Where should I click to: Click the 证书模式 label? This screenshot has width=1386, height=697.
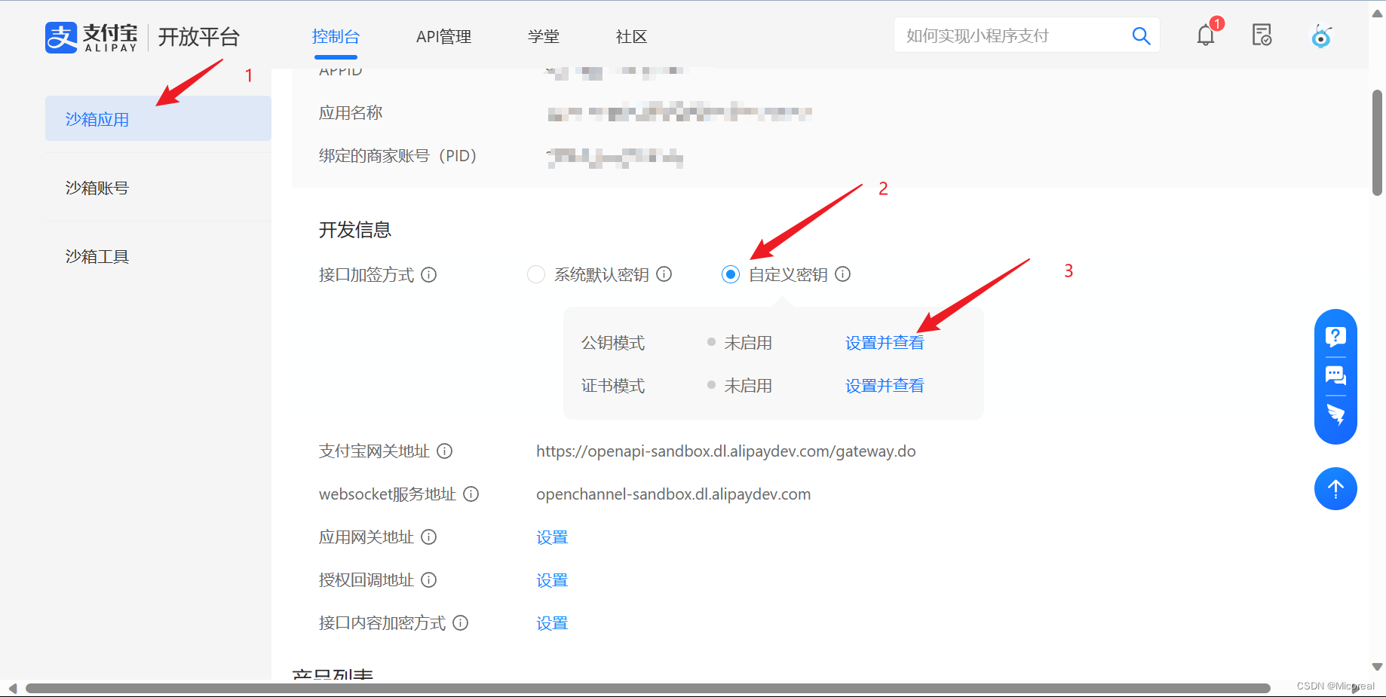[x=613, y=385]
